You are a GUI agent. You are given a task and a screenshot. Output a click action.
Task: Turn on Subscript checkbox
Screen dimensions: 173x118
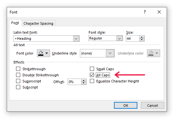(x=18, y=87)
